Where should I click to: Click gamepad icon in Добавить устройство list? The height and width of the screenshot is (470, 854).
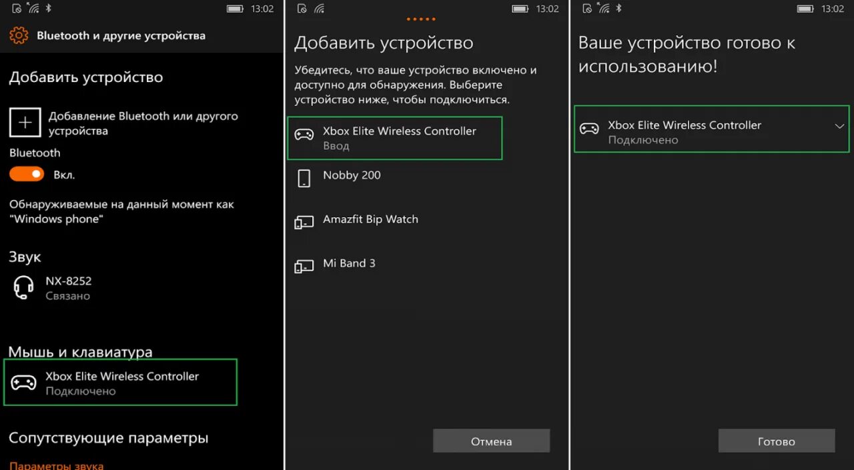pyautogui.click(x=304, y=134)
